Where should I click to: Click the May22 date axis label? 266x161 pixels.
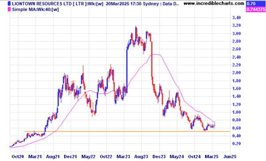88,157
